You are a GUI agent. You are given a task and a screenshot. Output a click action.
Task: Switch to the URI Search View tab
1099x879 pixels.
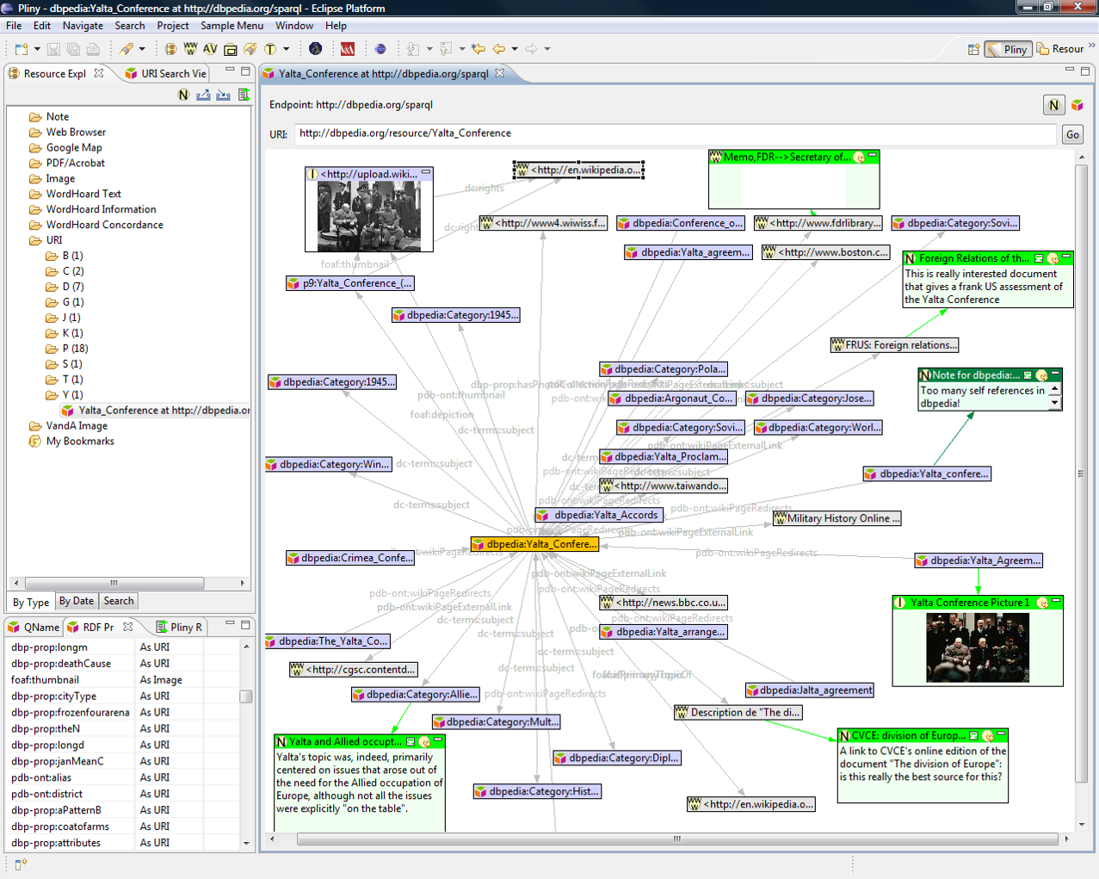tap(166, 74)
